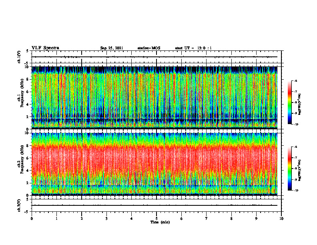
Task: Click time axis tick label '4'
Action: (x=132, y=219)
